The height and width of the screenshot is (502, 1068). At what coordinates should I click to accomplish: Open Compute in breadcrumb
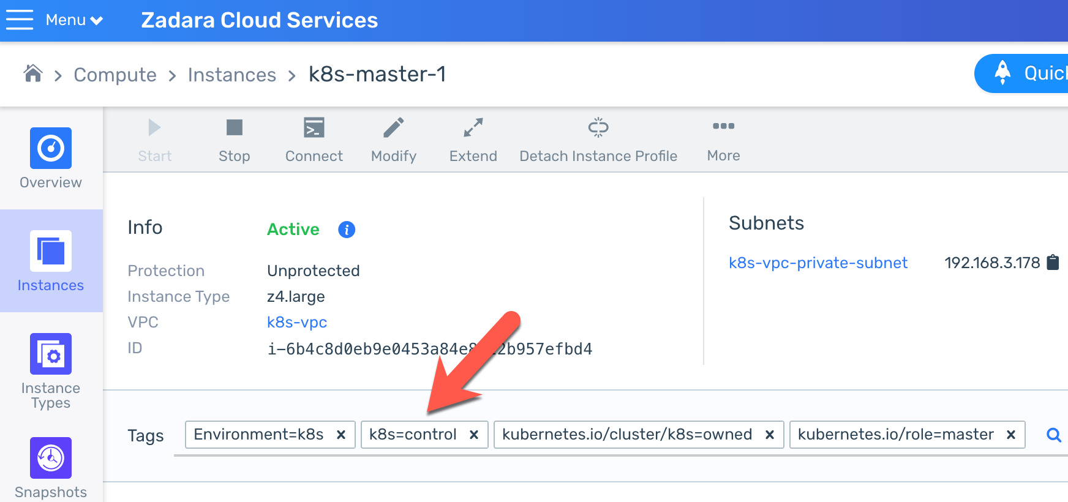(x=115, y=75)
